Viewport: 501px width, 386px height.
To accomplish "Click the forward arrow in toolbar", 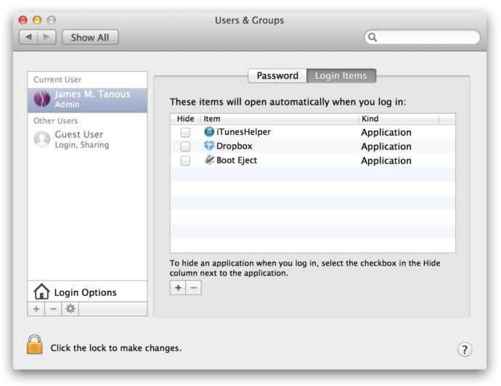I will [x=46, y=37].
